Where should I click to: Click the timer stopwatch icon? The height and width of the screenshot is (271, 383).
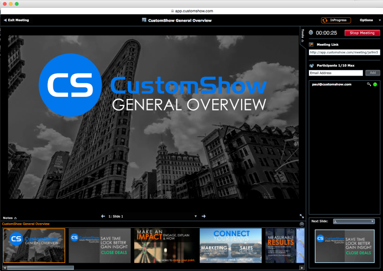point(311,32)
